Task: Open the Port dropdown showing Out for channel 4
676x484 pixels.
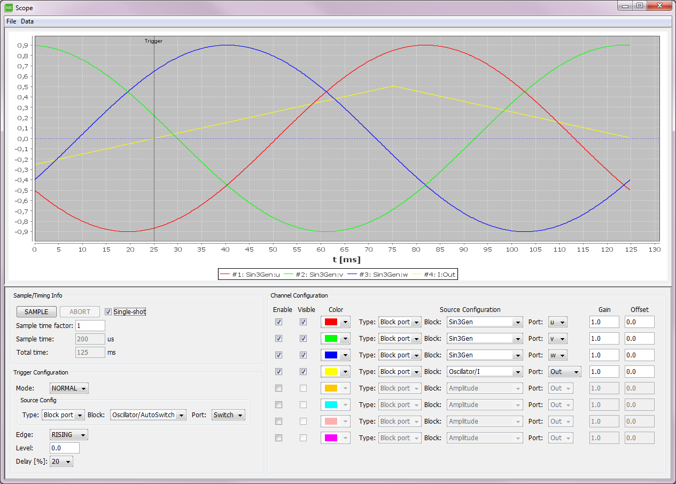Action: (565, 372)
